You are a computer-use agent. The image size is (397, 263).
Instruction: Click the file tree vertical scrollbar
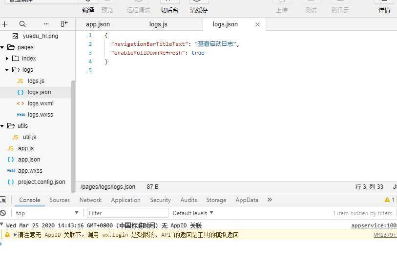tap(73, 136)
